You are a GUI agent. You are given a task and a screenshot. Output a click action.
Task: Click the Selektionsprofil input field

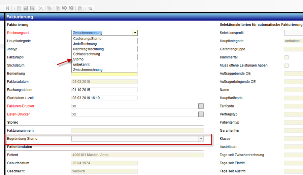293,33
